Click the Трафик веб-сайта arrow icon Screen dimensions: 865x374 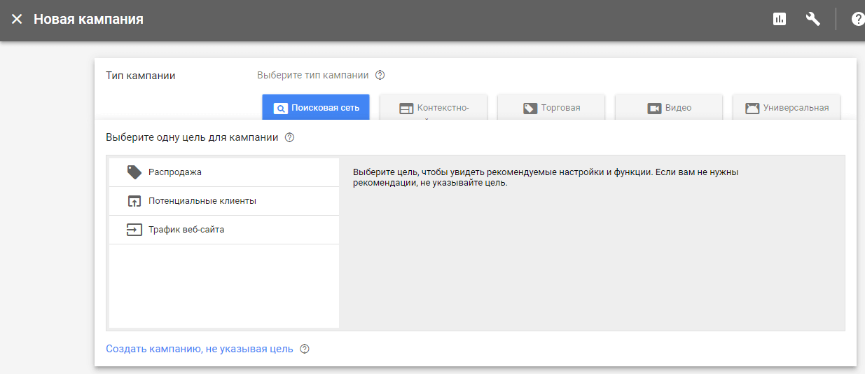134,230
